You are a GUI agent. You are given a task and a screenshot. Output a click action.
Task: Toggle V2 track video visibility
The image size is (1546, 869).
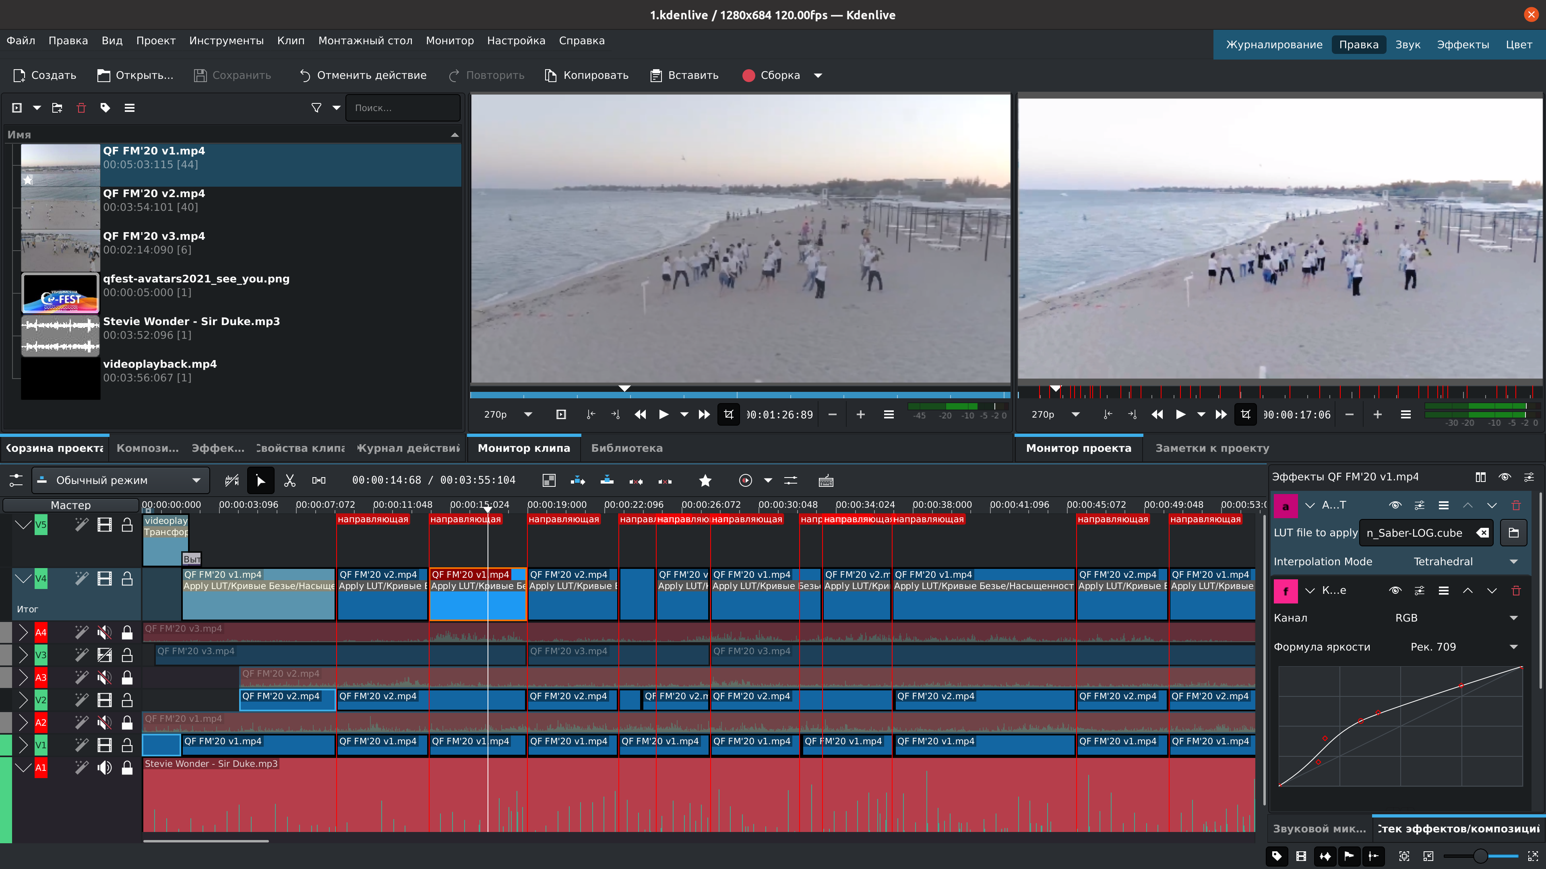[x=104, y=700]
